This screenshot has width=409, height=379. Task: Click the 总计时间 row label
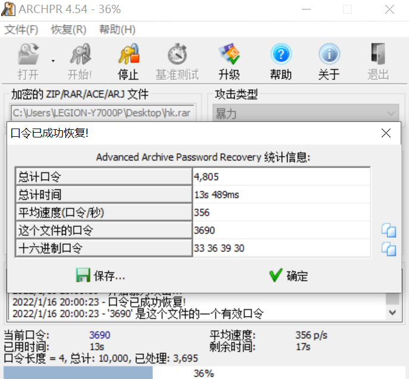coord(104,195)
